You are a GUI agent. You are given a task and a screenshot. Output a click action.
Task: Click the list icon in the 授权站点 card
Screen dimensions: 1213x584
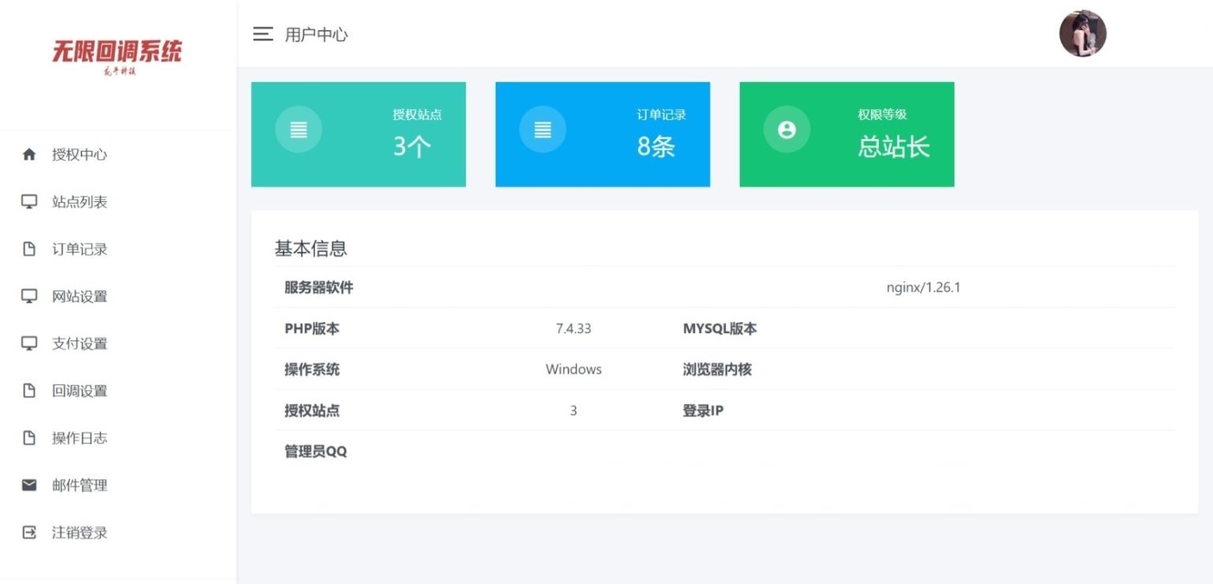tap(299, 129)
